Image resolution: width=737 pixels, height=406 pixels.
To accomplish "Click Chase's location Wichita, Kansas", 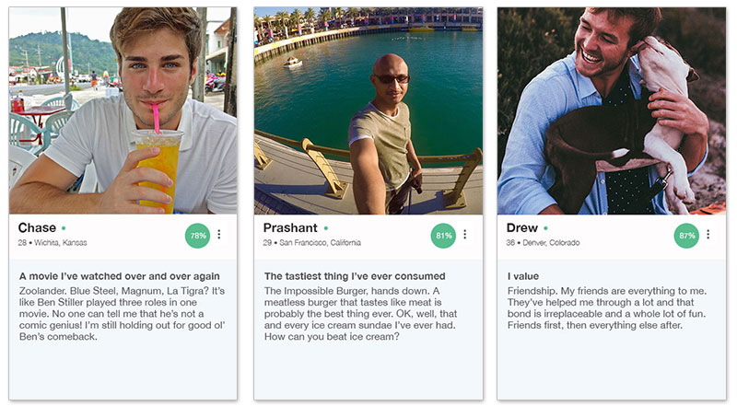I will pos(60,242).
